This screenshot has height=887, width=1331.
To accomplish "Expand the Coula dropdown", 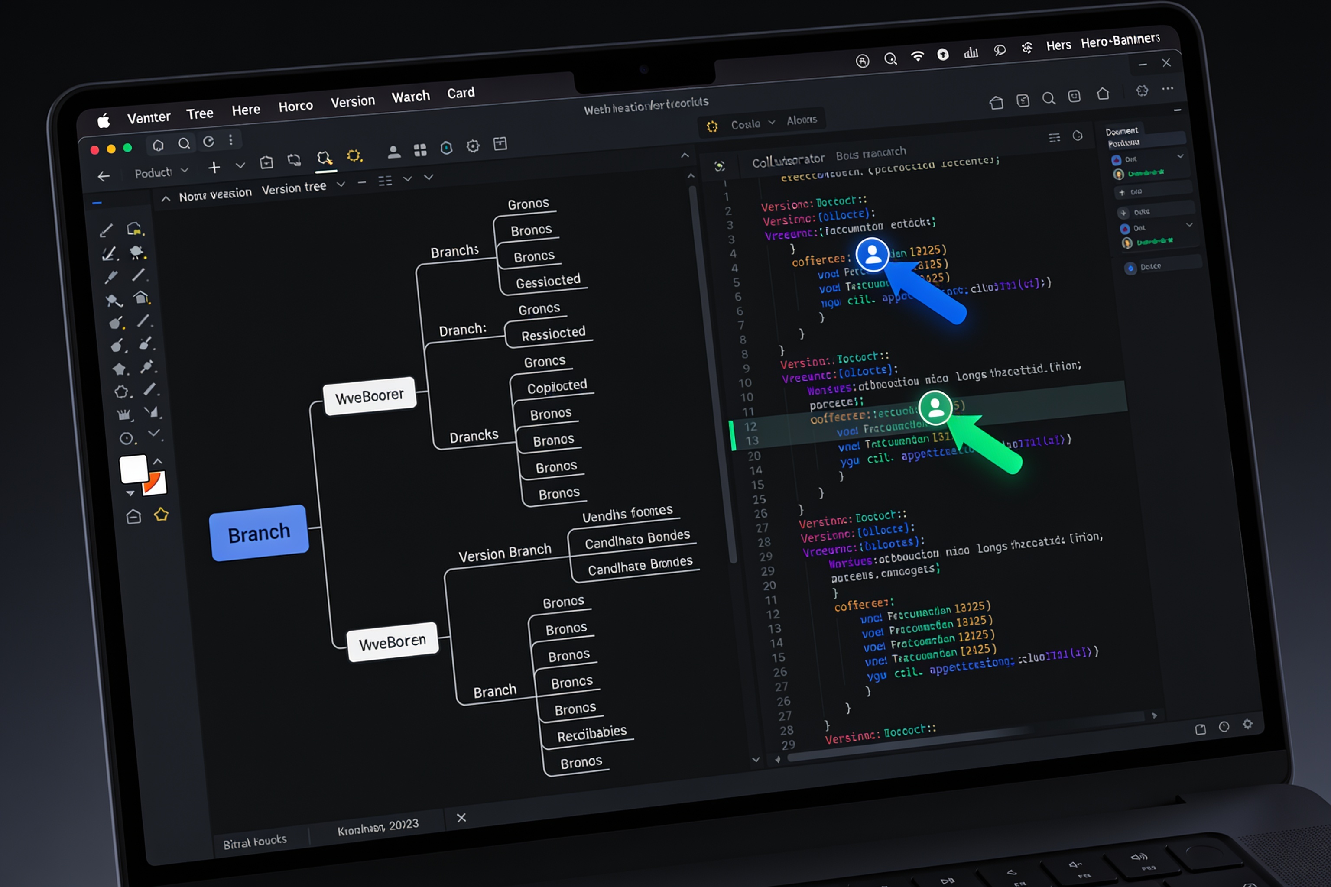I will (x=753, y=123).
